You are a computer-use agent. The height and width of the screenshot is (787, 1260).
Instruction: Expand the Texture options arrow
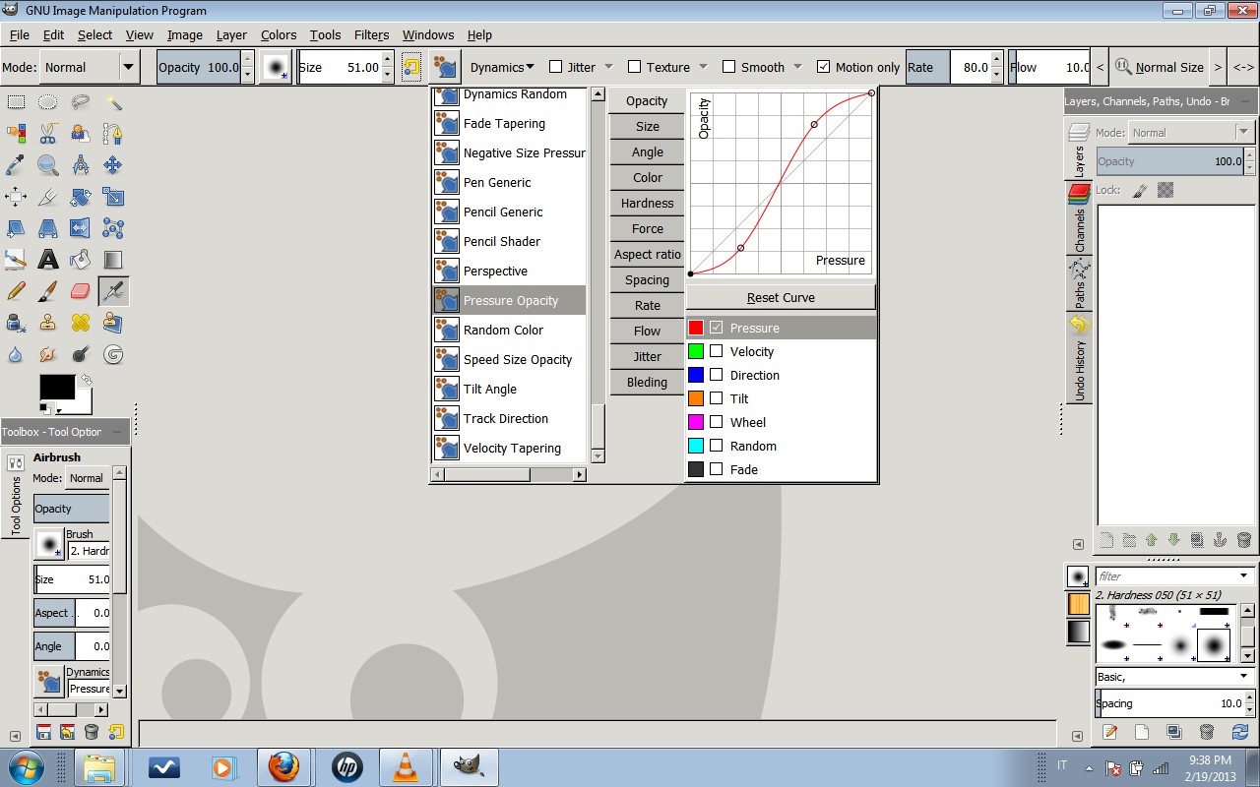(703, 67)
